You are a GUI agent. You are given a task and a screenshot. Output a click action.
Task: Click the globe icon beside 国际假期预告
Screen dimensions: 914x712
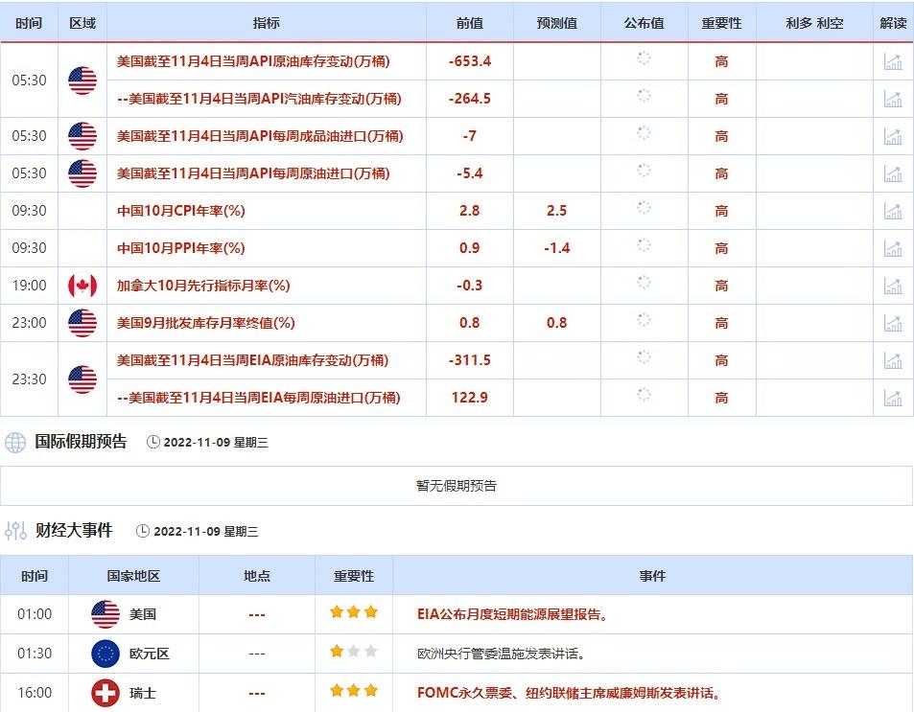[15, 443]
